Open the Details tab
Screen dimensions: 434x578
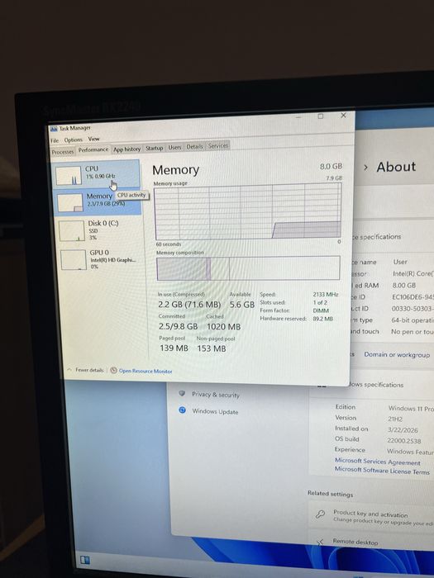(x=194, y=146)
